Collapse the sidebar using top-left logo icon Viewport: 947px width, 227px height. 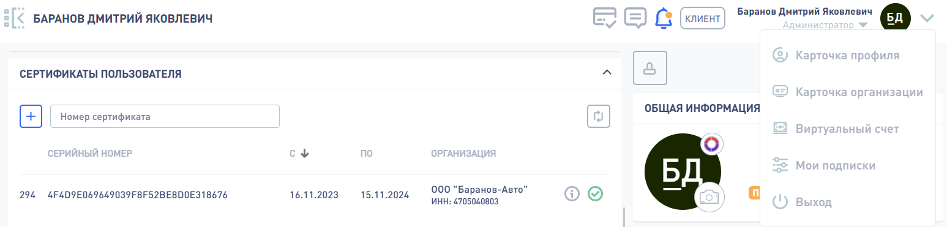pyautogui.click(x=15, y=18)
